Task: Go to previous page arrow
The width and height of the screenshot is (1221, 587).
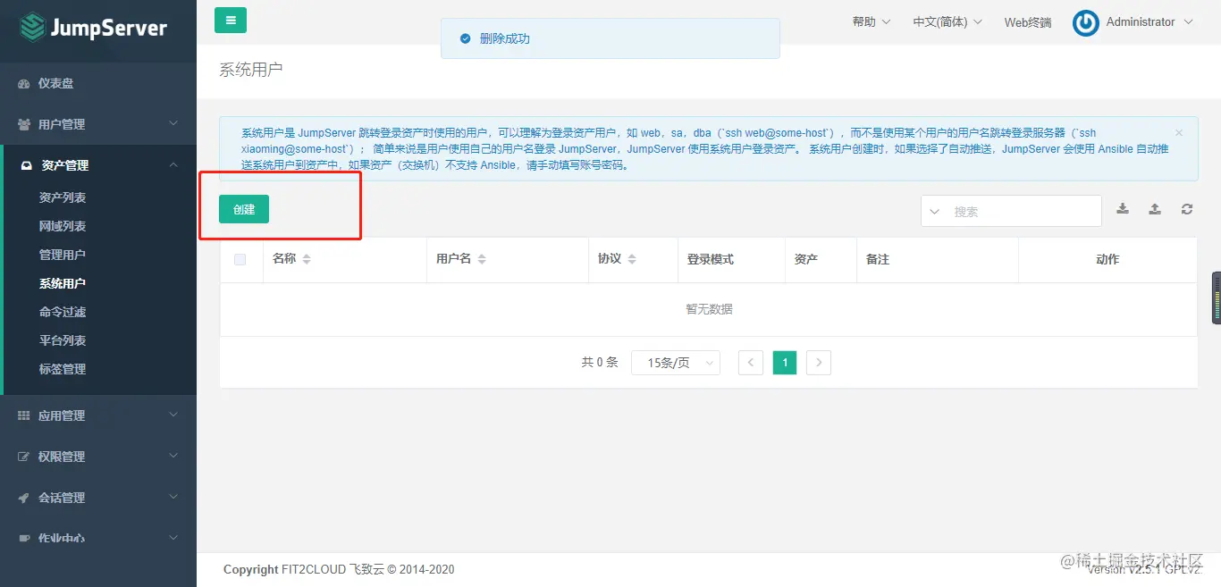Action: 751,363
